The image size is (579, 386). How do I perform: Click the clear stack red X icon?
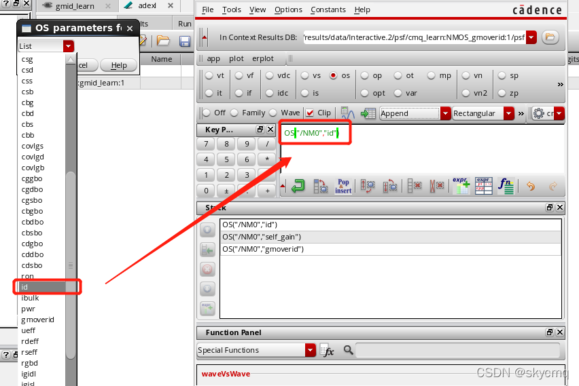tap(436, 186)
